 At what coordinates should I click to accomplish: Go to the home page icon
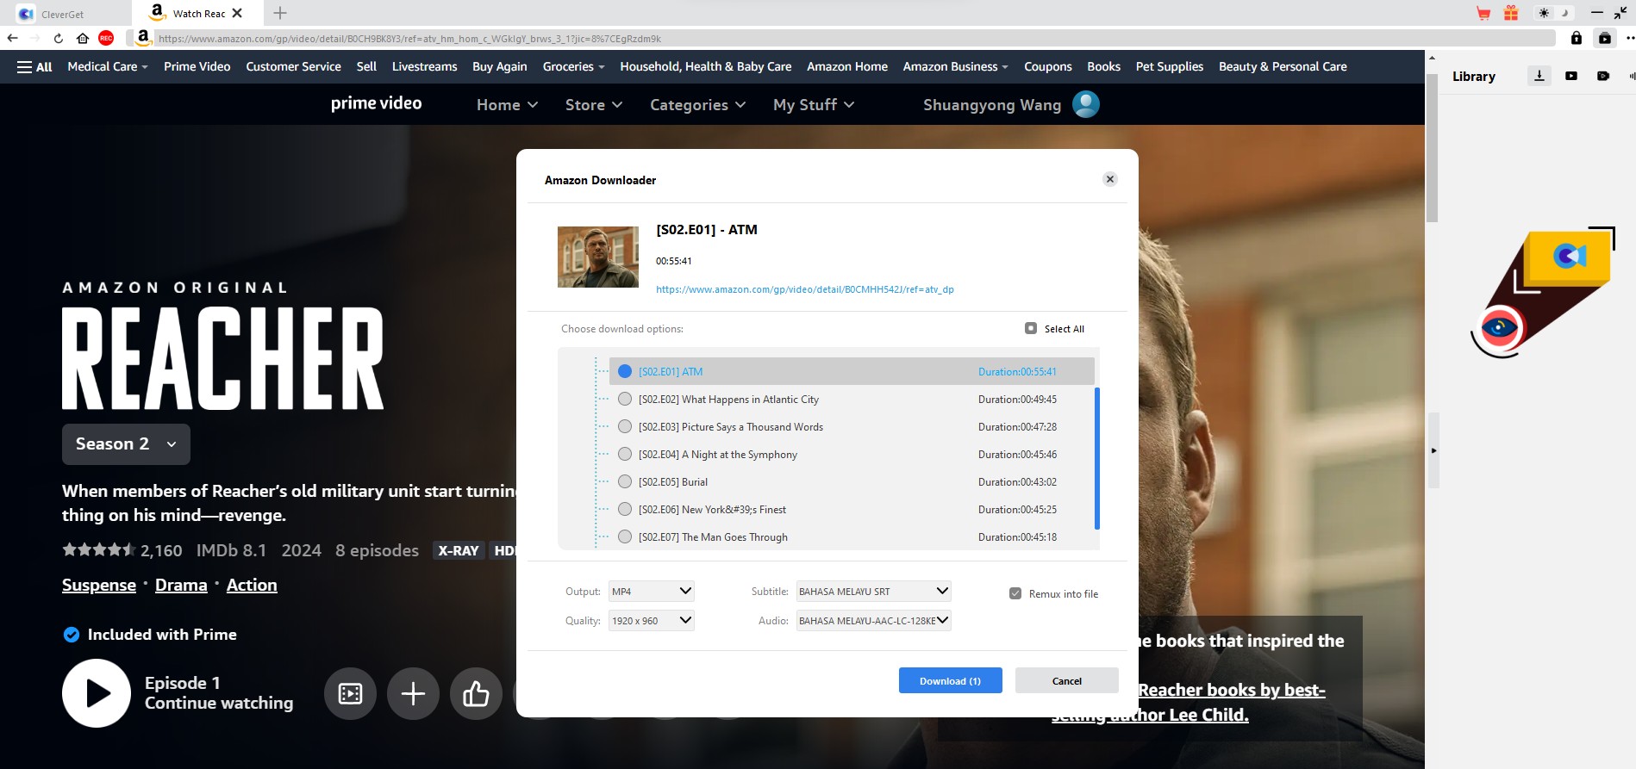(83, 38)
